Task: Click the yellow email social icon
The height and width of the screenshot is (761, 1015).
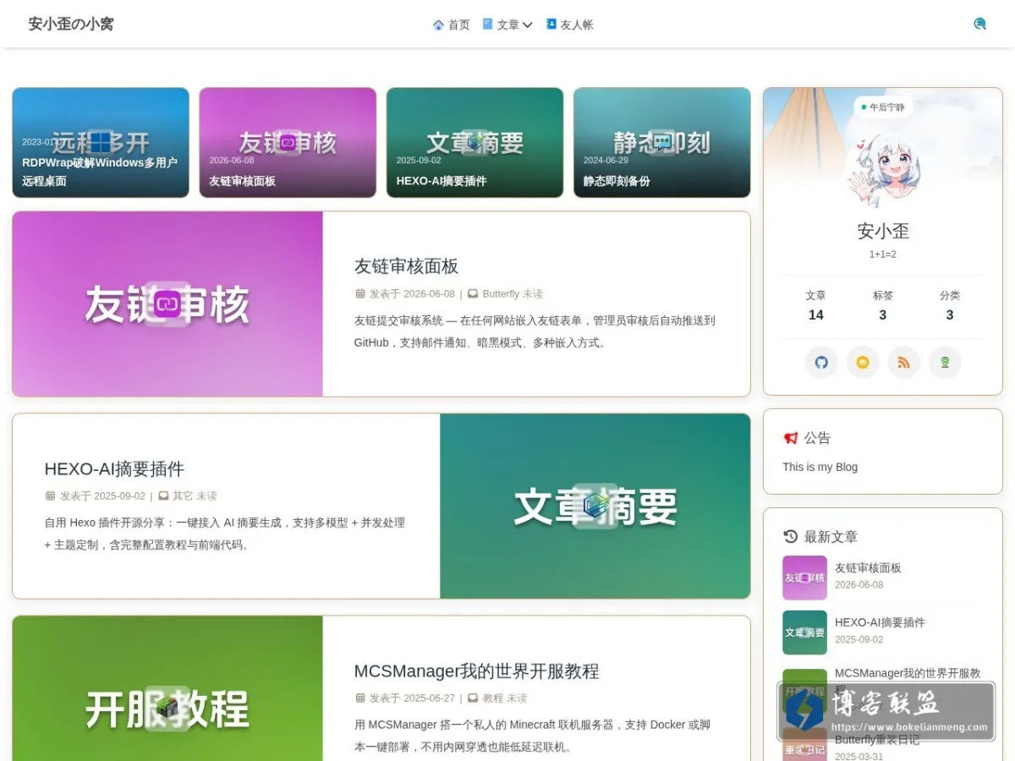Action: [x=863, y=362]
